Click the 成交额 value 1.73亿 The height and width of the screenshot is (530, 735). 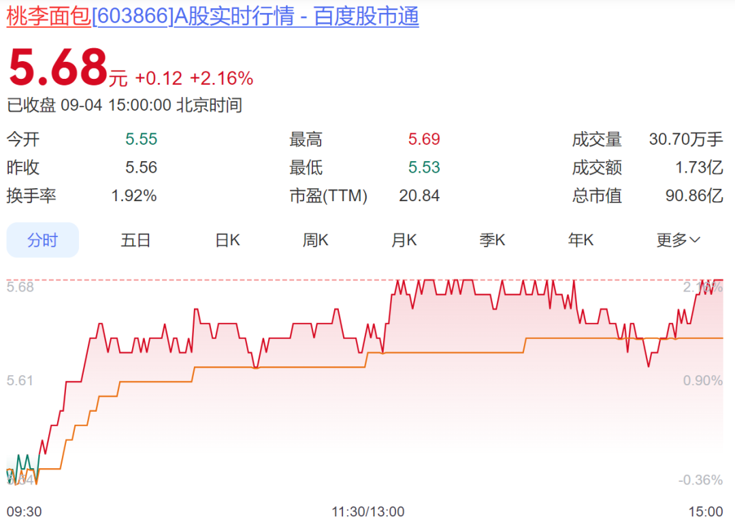coord(699,167)
